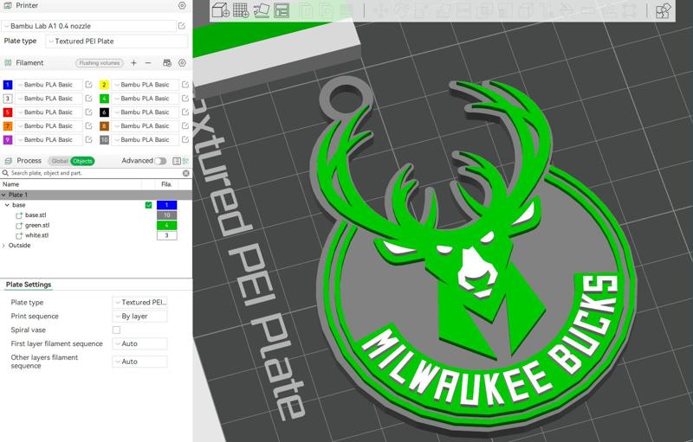Toggle the Advanced settings switch
This screenshot has width=693, height=442.
click(x=160, y=161)
